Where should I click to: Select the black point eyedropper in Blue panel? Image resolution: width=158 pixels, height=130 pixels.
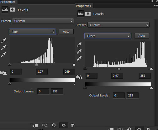click(x=3, y=41)
